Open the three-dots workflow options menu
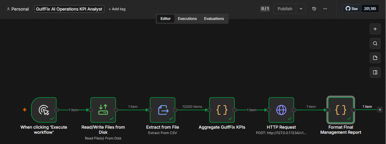Screen dimensions: 386x144 (x=325, y=9)
